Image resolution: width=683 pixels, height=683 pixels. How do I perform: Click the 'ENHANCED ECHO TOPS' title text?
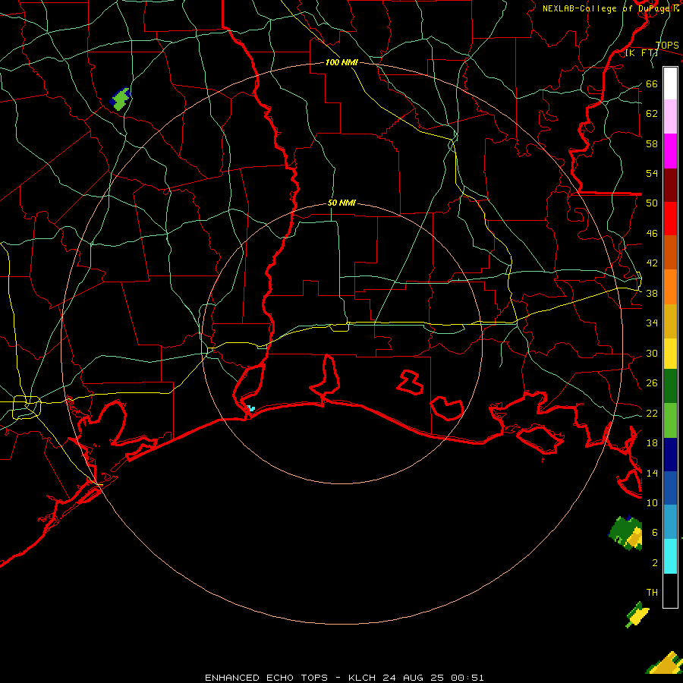(266, 678)
